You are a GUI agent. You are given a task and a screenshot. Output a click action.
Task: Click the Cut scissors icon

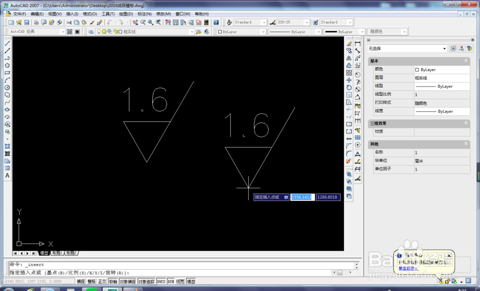tap(69, 23)
